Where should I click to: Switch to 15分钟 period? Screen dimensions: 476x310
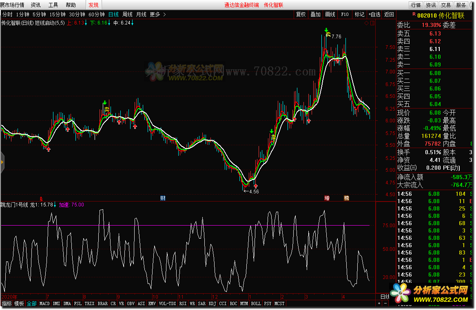coord(58,14)
